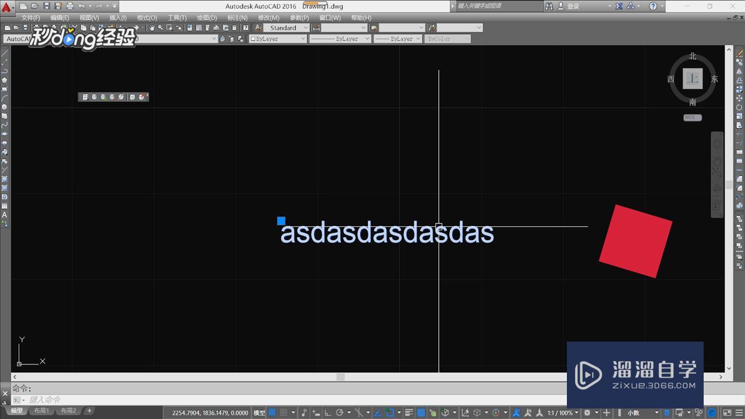Image resolution: width=745 pixels, height=419 pixels.
Task: Open the 修改(M) menu
Action: 268,18
